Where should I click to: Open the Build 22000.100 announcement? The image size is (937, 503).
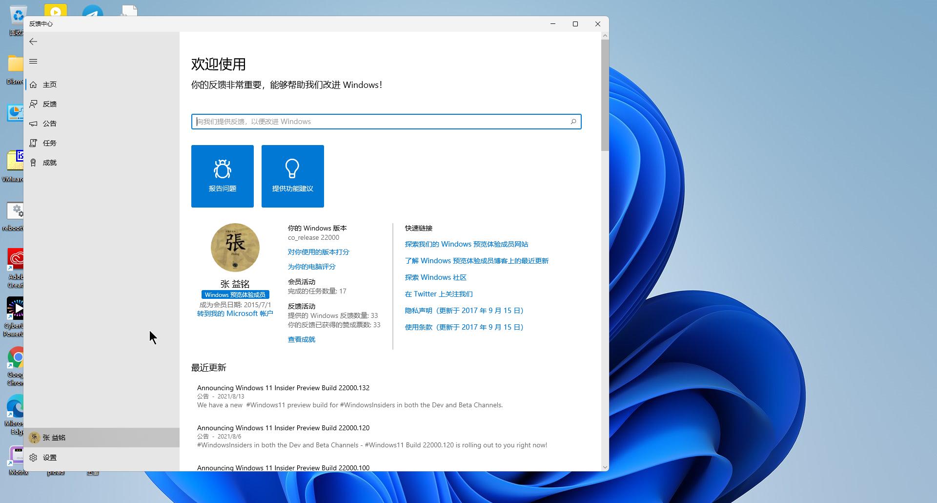point(283,468)
